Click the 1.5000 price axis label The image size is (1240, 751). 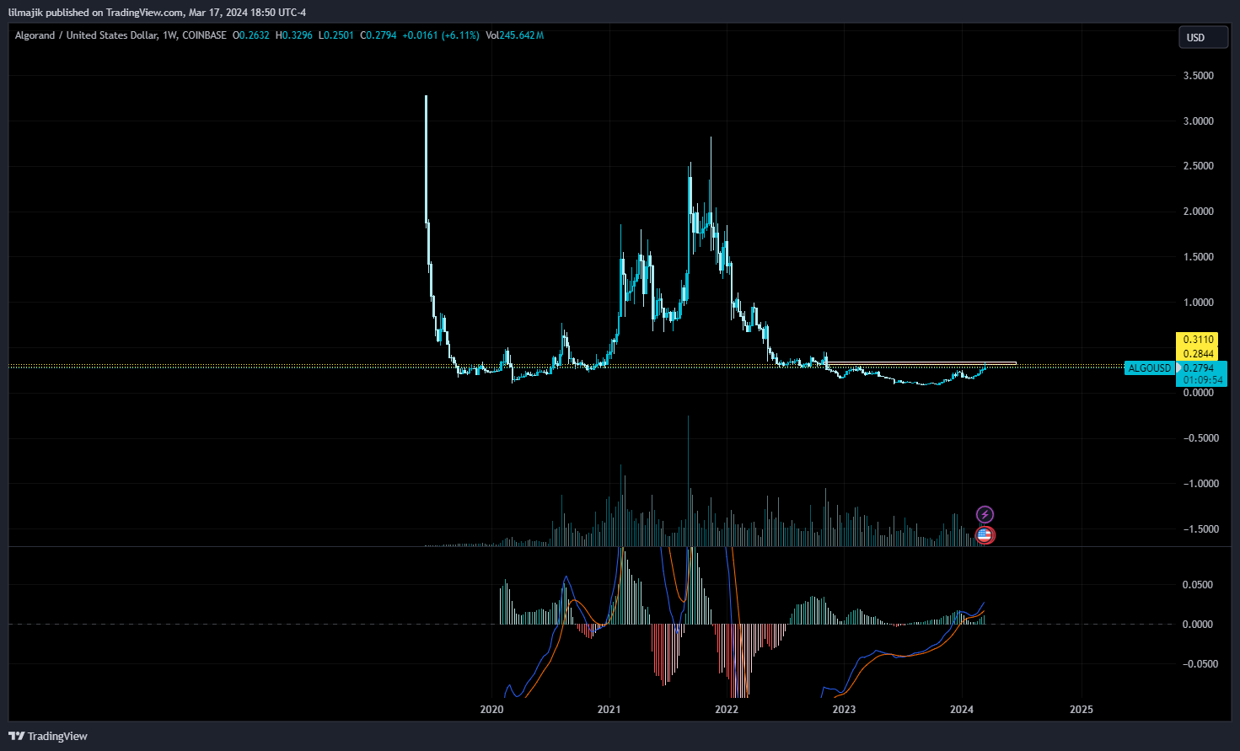[x=1199, y=257]
